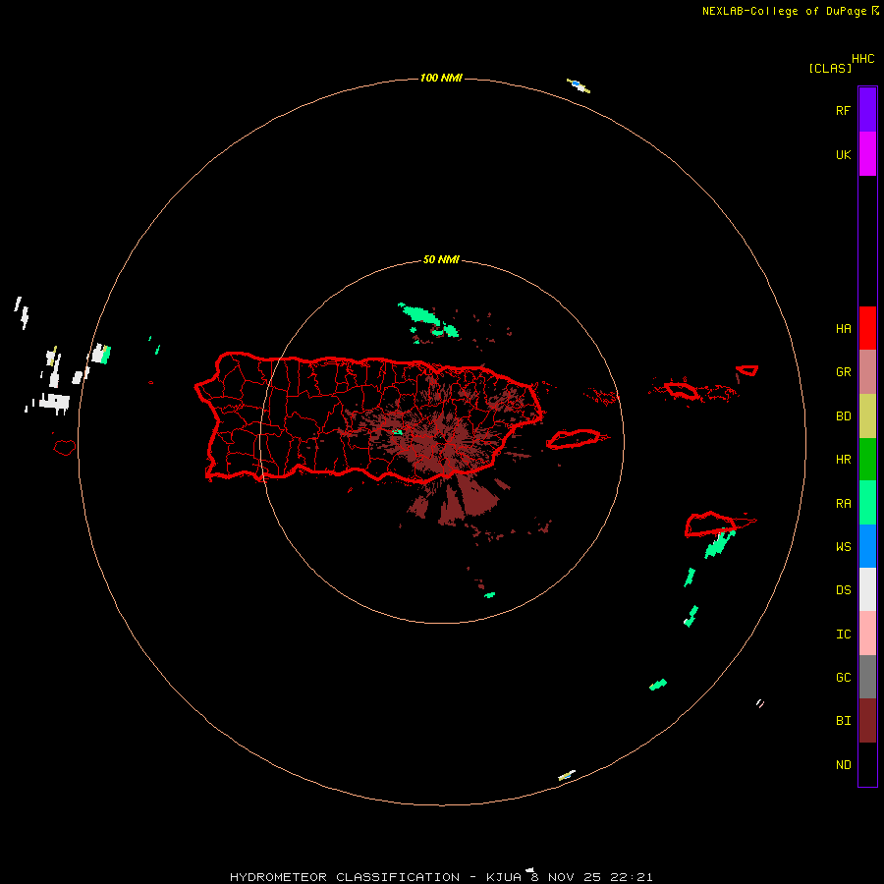
Task: Click the red HA legend swatch
Action: coord(867,327)
